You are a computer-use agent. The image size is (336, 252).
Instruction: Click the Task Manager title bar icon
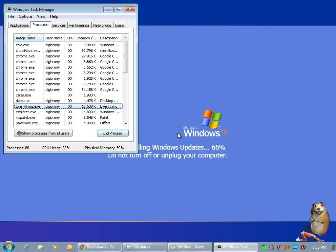9,9
